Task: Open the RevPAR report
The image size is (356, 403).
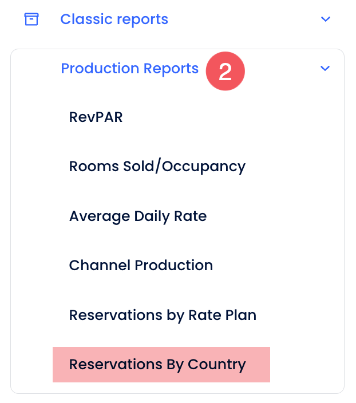Action: point(96,117)
